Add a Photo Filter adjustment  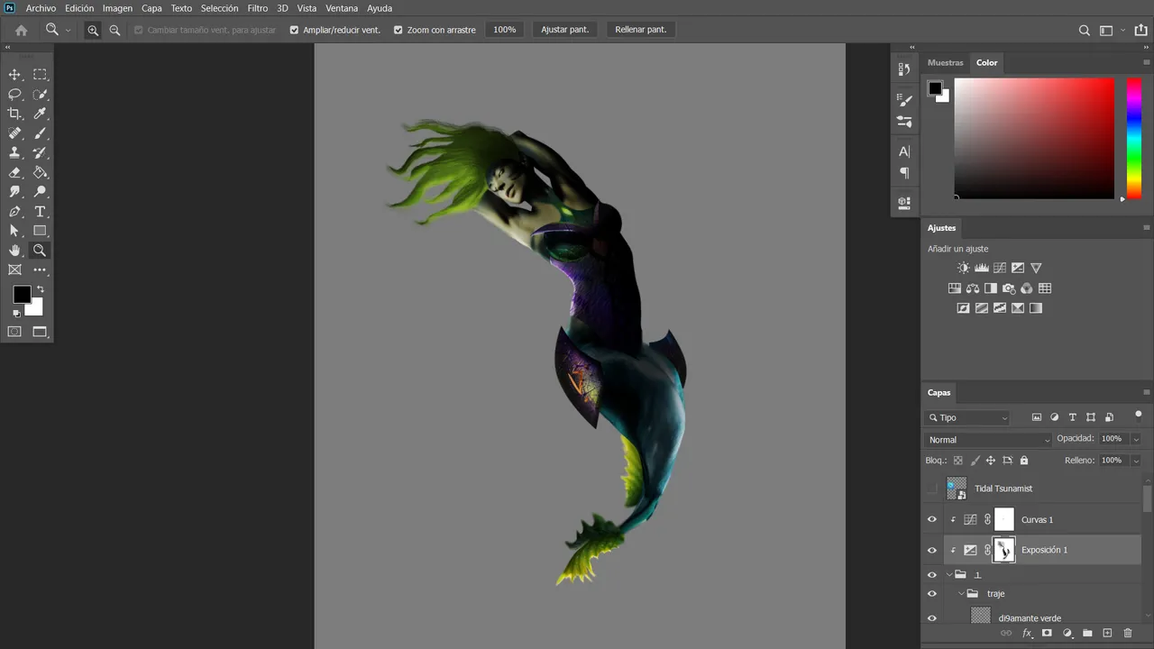click(1009, 288)
